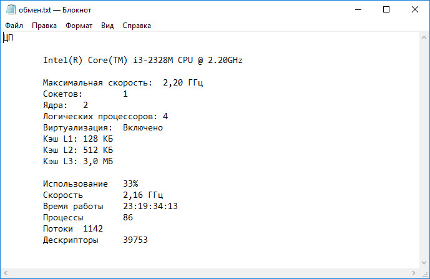Viewport: 430px width, 279px height.
Task: Click the '86' processes value
Action: point(128,218)
